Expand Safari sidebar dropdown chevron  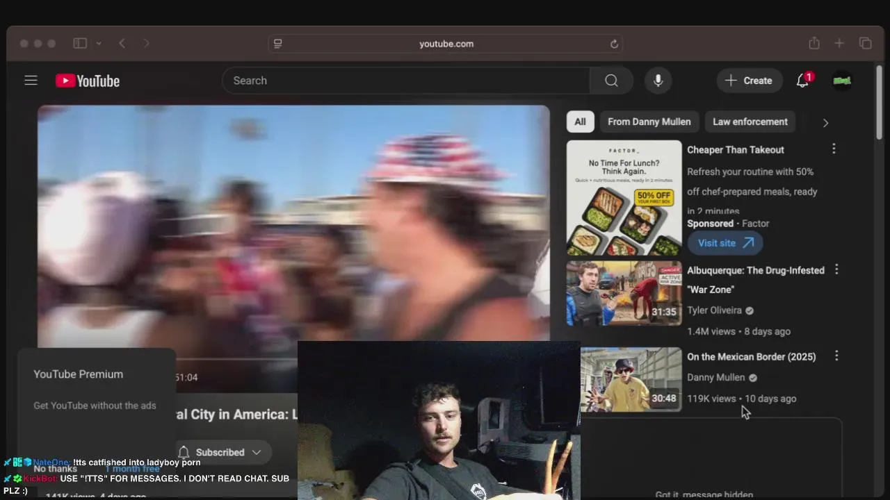pos(99,43)
